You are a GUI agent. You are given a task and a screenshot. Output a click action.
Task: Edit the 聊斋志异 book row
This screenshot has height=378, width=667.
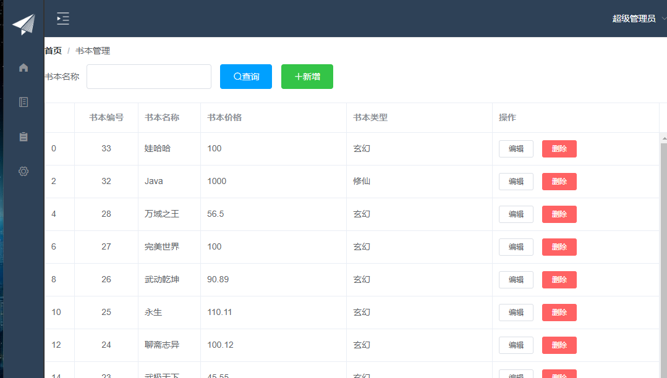click(516, 345)
